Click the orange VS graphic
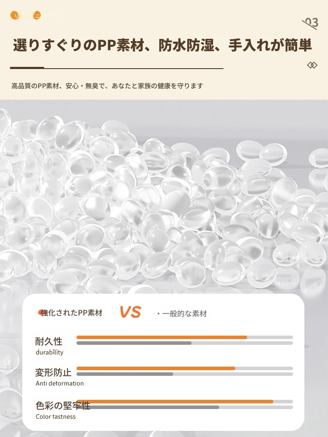The height and width of the screenshot is (437, 328). point(130,312)
